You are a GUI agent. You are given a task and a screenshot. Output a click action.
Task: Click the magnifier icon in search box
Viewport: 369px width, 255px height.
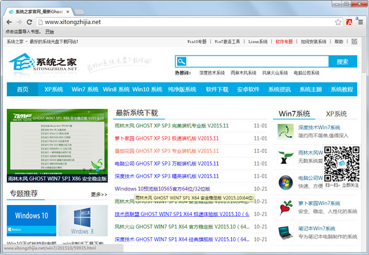point(181,62)
